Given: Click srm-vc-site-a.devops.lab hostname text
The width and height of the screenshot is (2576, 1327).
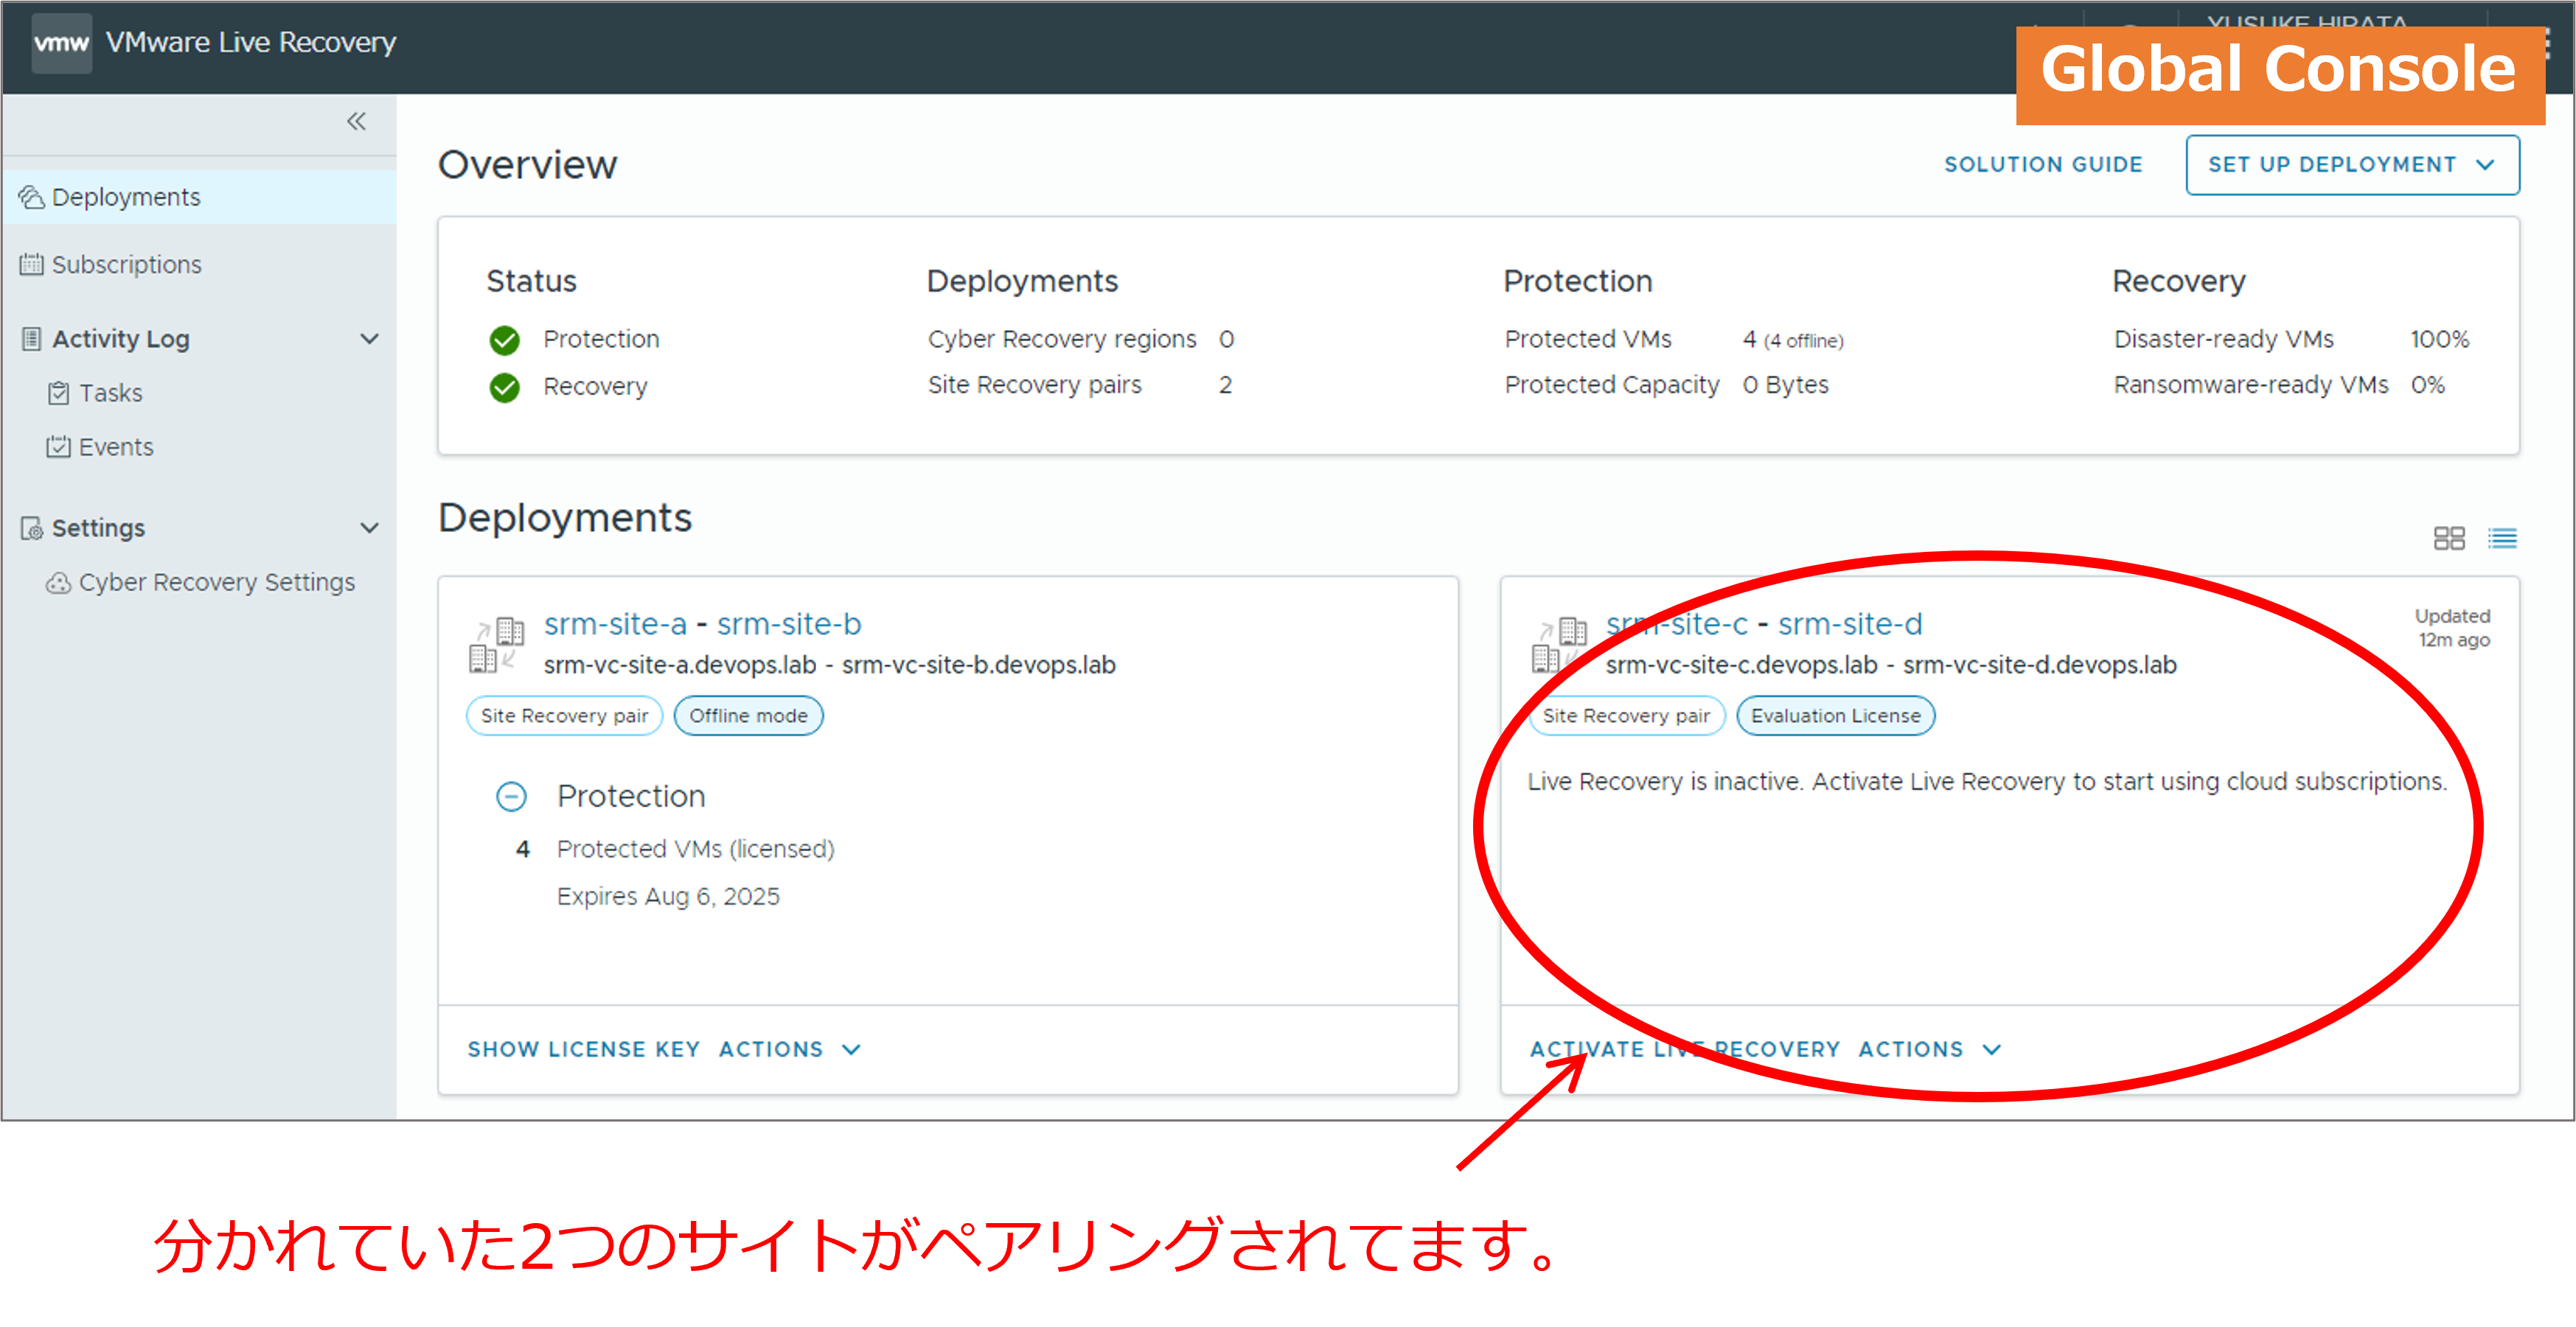Looking at the screenshot, I should click(x=680, y=665).
